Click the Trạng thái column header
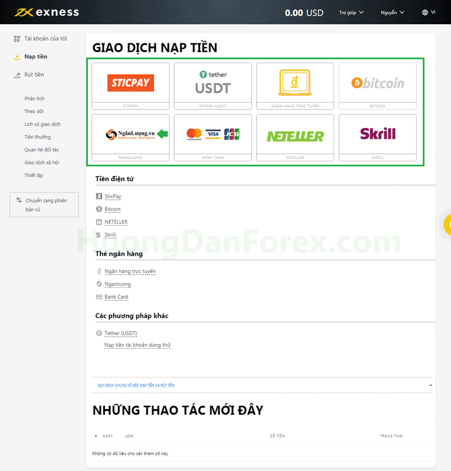The height and width of the screenshot is (471, 451). click(391, 436)
